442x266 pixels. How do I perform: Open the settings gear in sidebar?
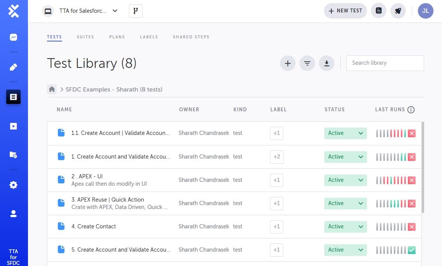click(x=14, y=185)
